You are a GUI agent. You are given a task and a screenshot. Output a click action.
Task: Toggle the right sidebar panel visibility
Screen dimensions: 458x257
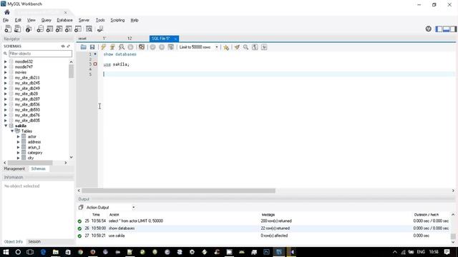click(453, 29)
